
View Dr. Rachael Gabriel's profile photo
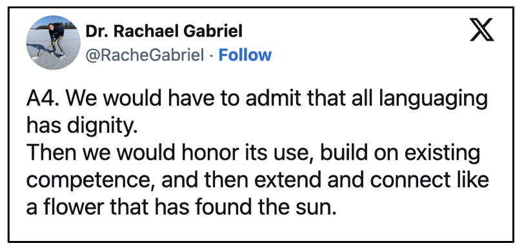(x=53, y=43)
